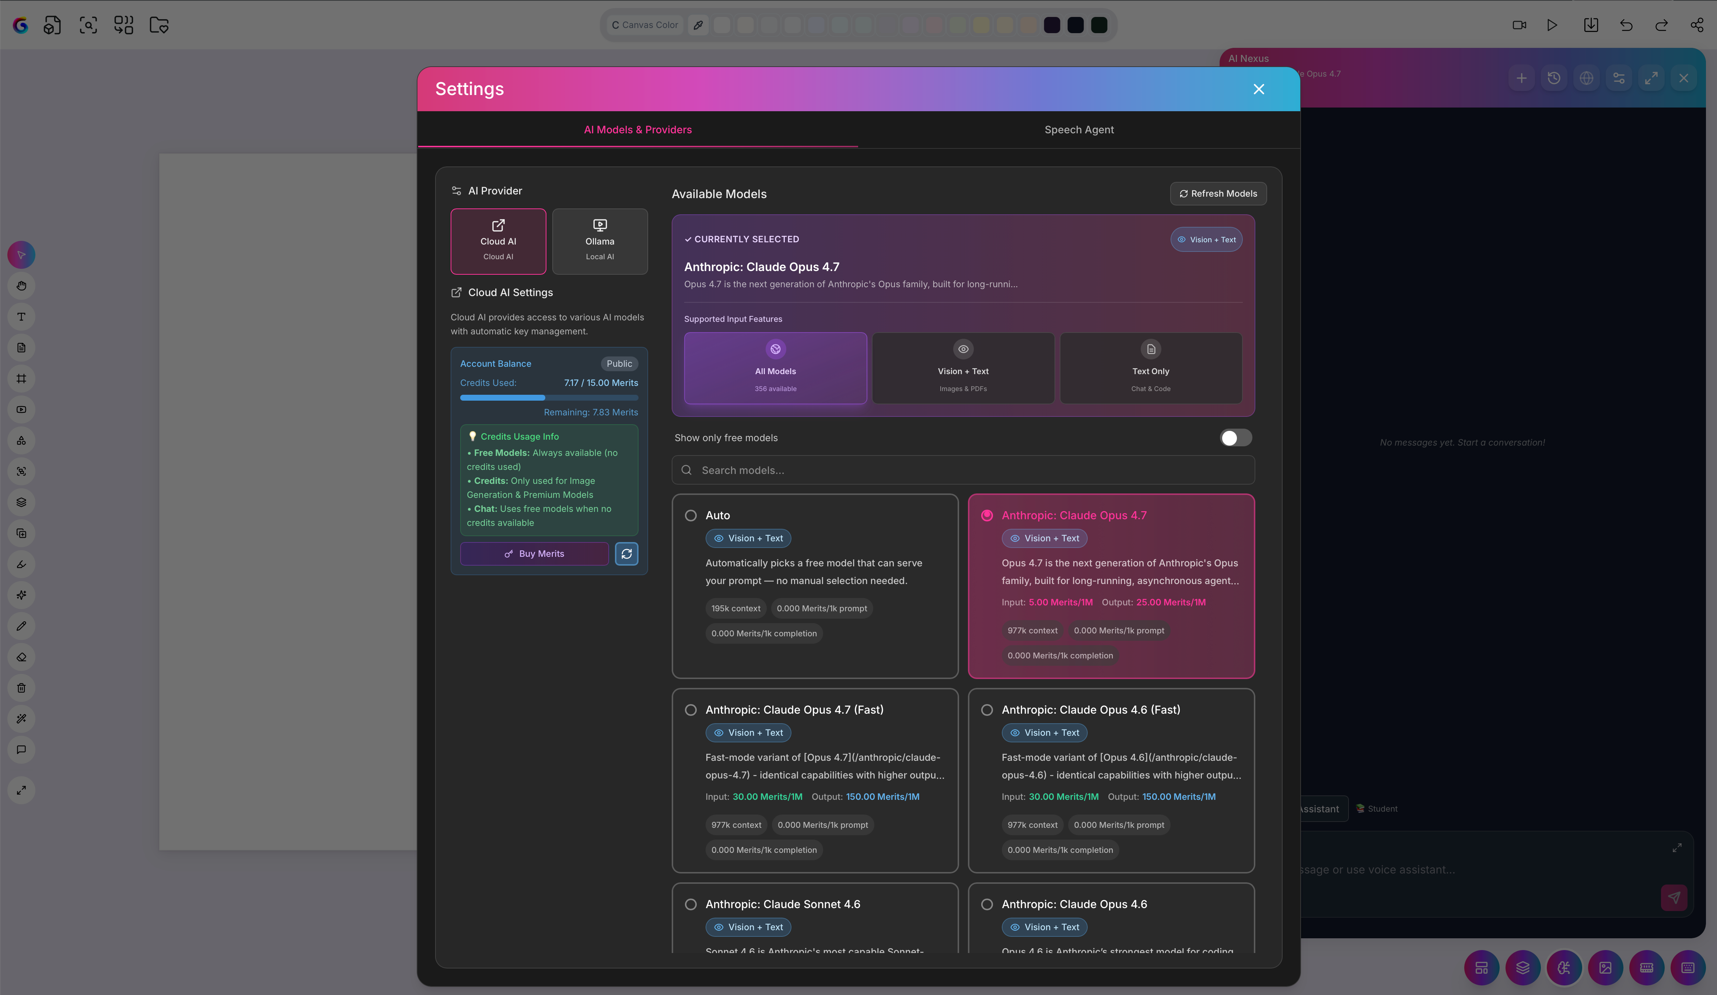
Task: Open the shapes tool
Action: click(21, 441)
